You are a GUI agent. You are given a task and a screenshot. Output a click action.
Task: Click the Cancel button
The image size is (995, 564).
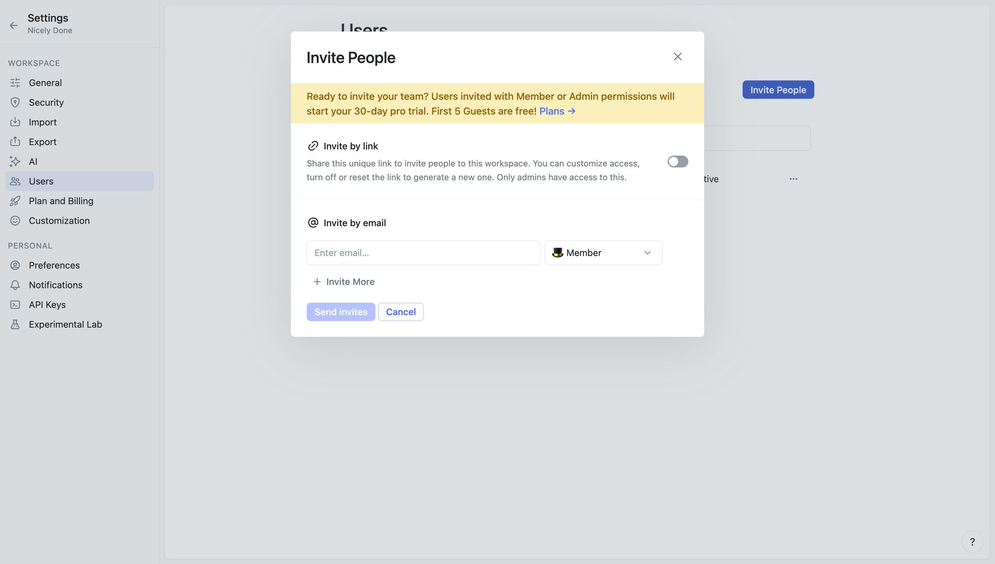401,311
